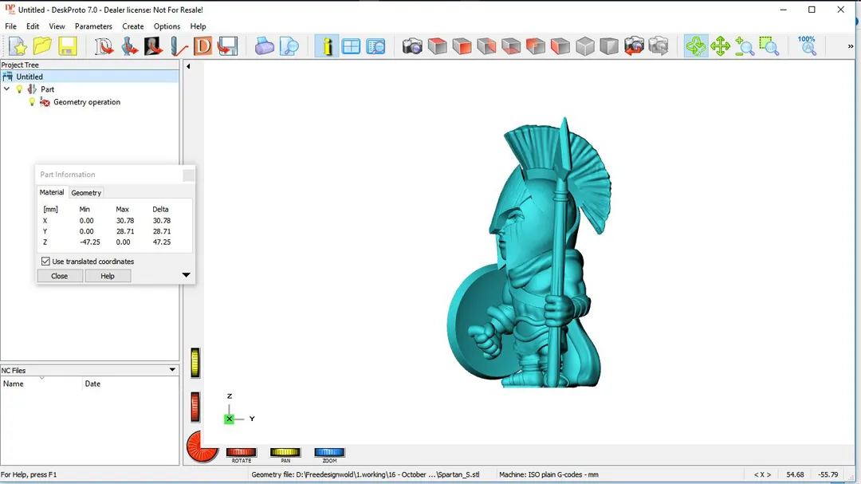Click the red circular rotation dial
The width and height of the screenshot is (861, 484).
coord(202,447)
